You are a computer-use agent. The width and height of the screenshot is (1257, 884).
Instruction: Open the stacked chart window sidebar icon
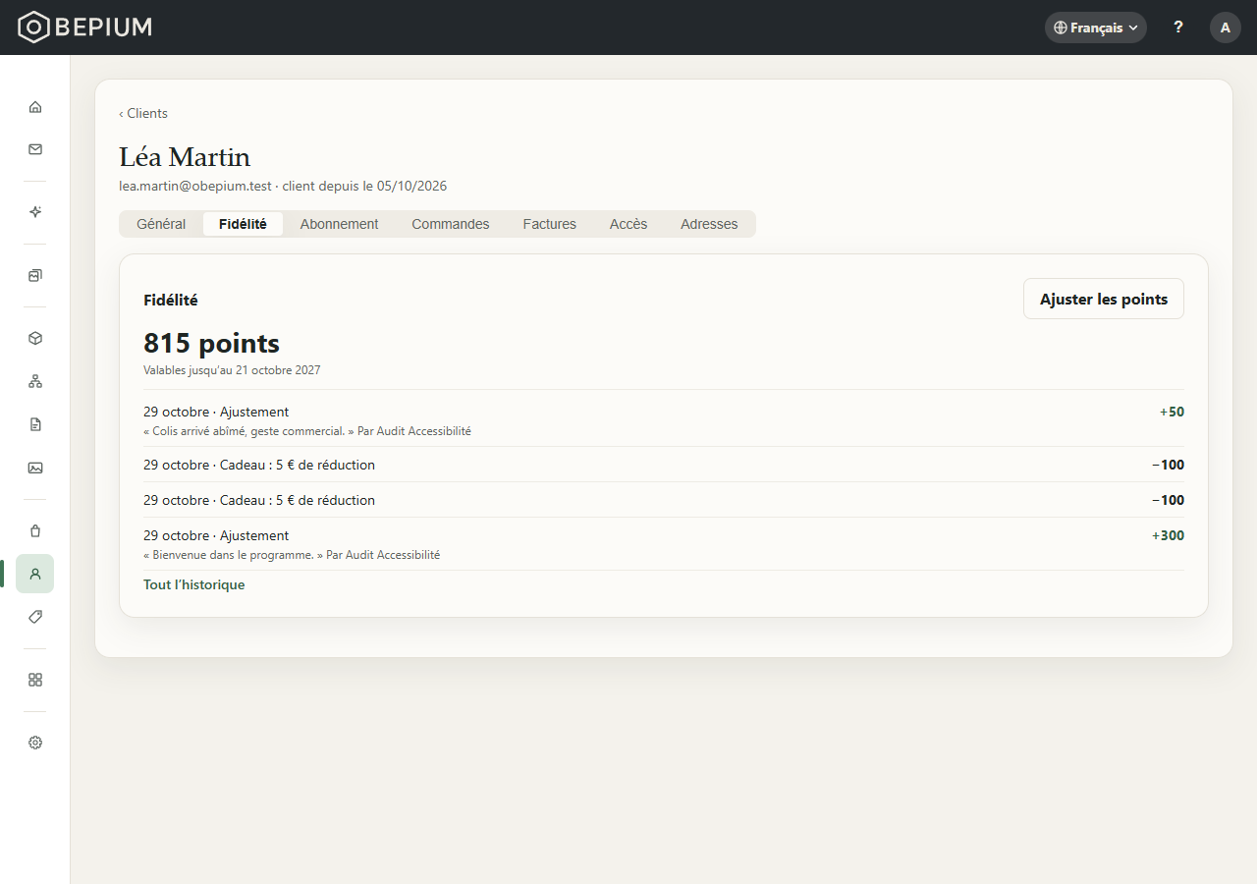coord(35,275)
